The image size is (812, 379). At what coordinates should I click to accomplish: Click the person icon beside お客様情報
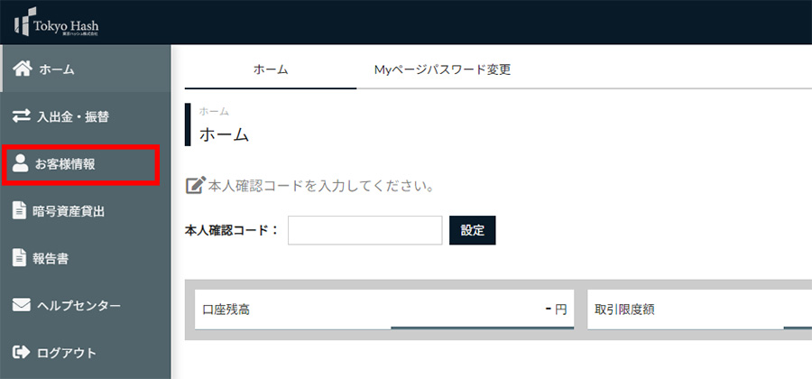(20, 163)
